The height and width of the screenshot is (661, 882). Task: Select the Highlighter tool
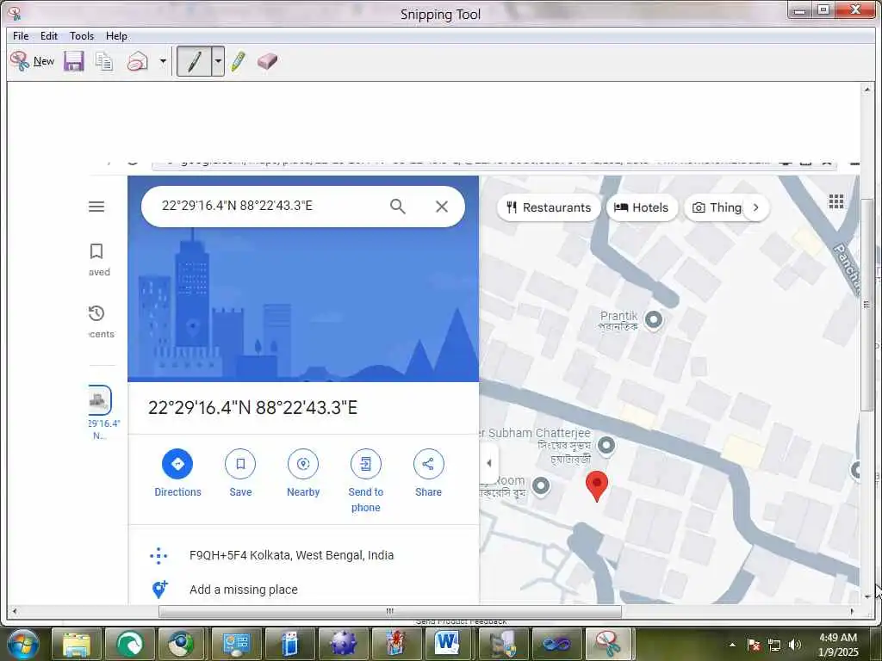point(239,61)
